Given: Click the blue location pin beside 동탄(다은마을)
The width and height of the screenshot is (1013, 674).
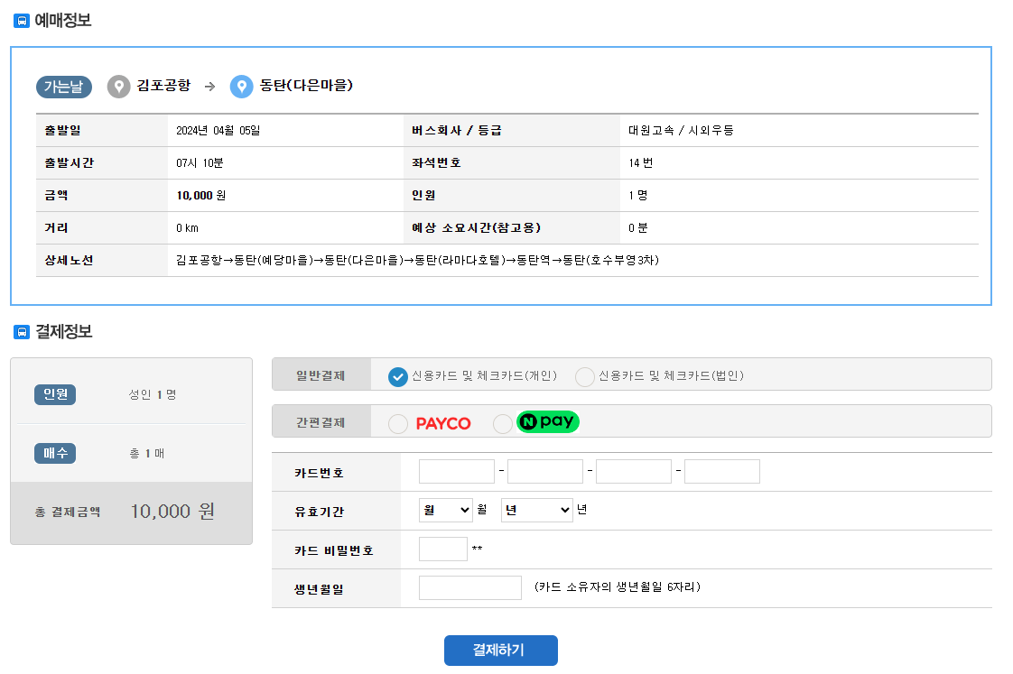Looking at the screenshot, I should coord(240,87).
